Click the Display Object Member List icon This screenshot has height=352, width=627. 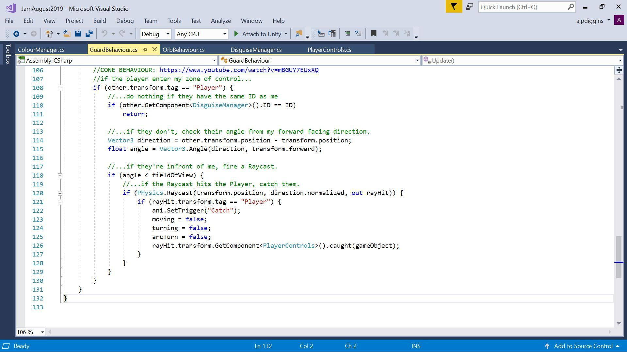click(x=321, y=34)
